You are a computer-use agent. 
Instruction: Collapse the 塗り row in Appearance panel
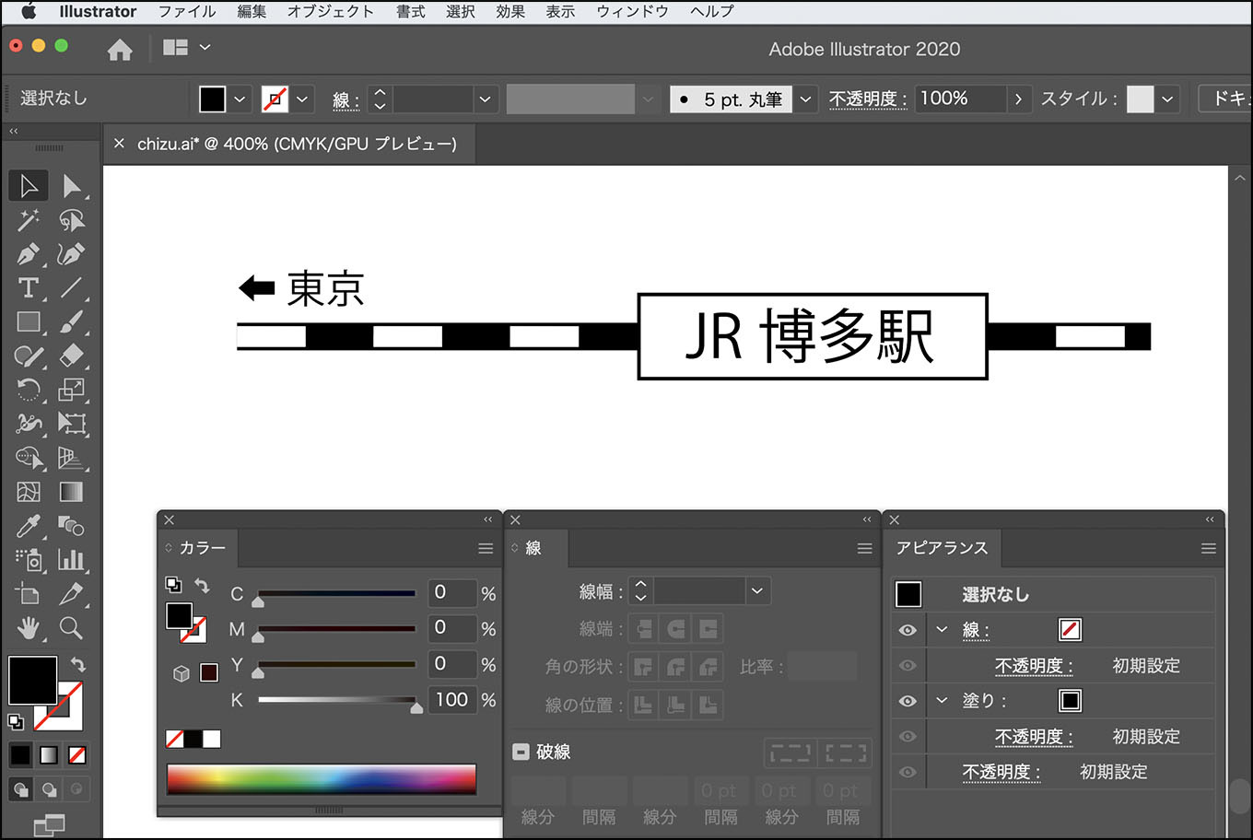(x=942, y=701)
